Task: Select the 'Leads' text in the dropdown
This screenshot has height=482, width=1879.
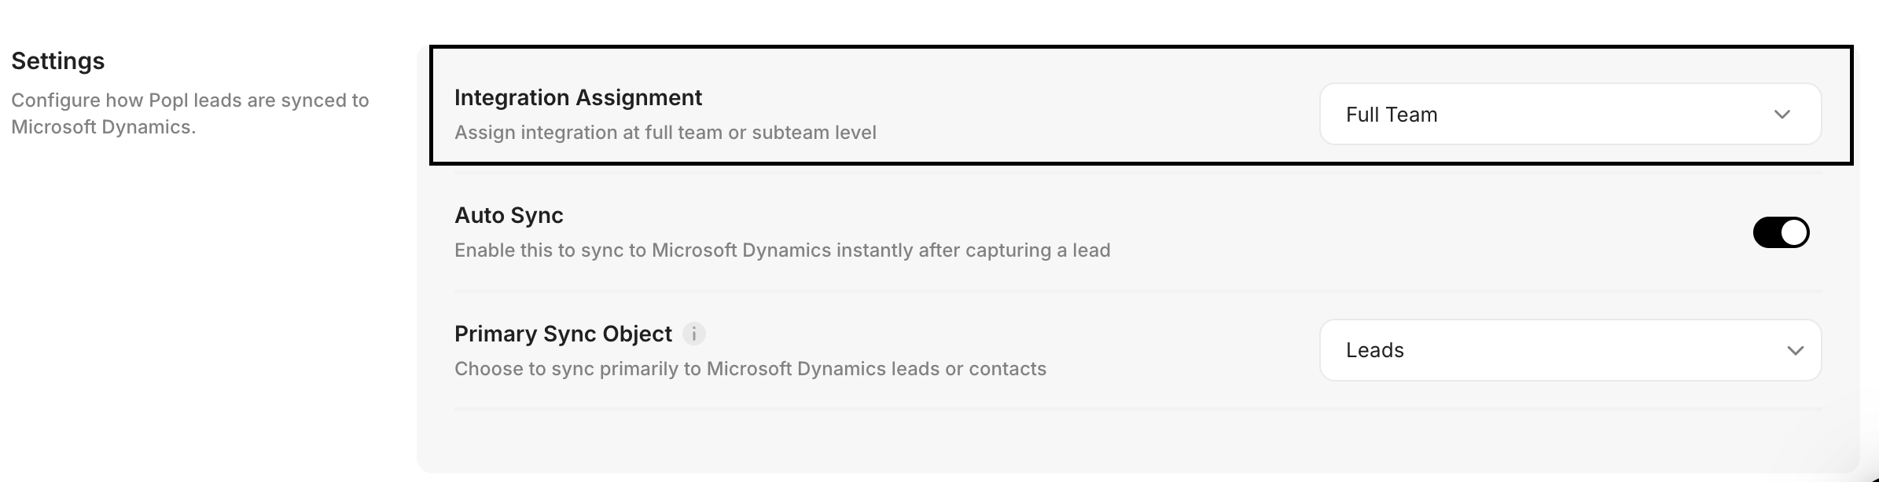Action: click(x=1374, y=350)
